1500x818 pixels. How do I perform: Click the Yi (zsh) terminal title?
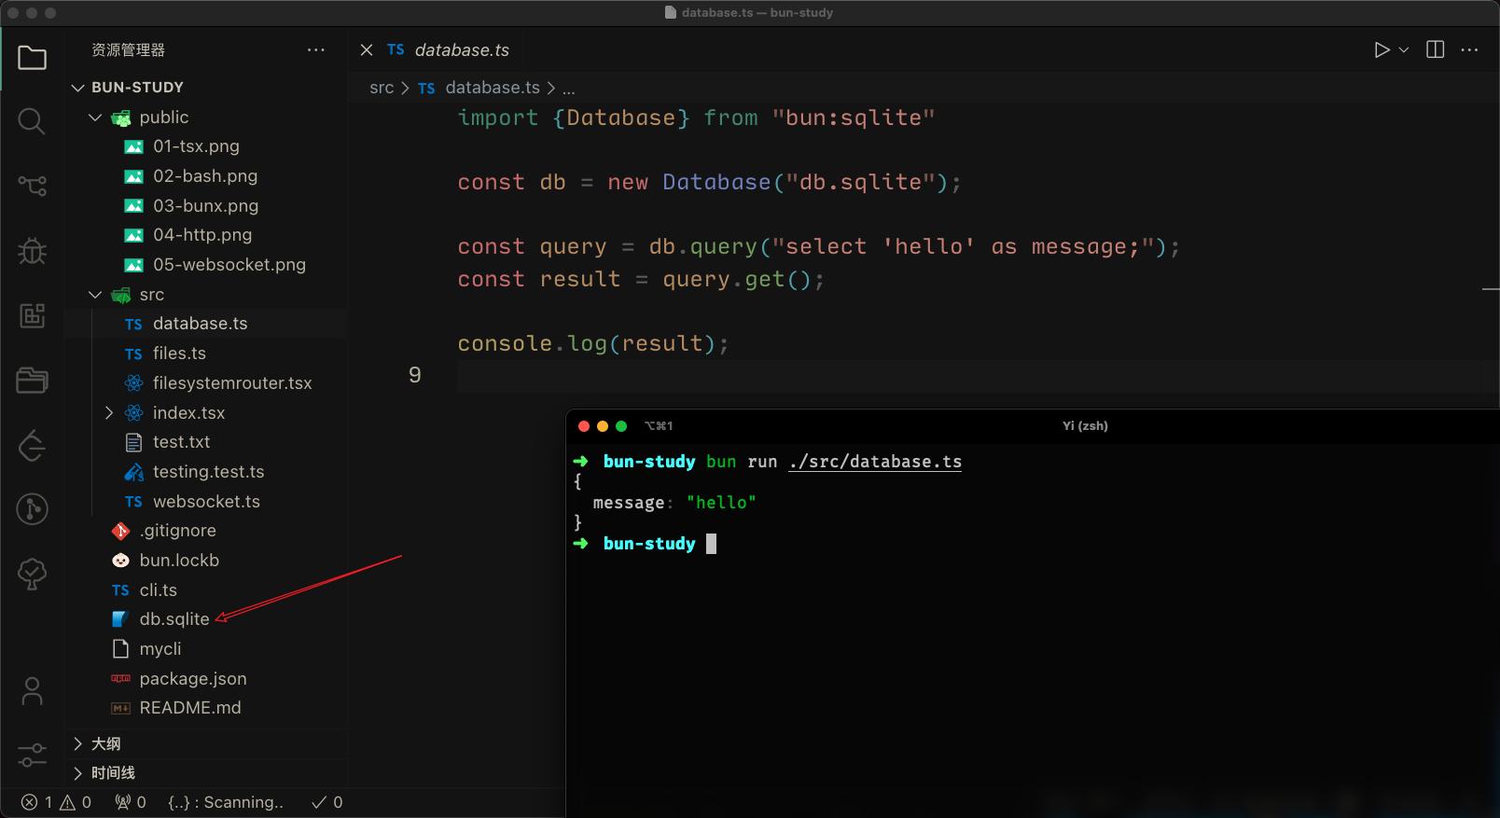(1085, 425)
